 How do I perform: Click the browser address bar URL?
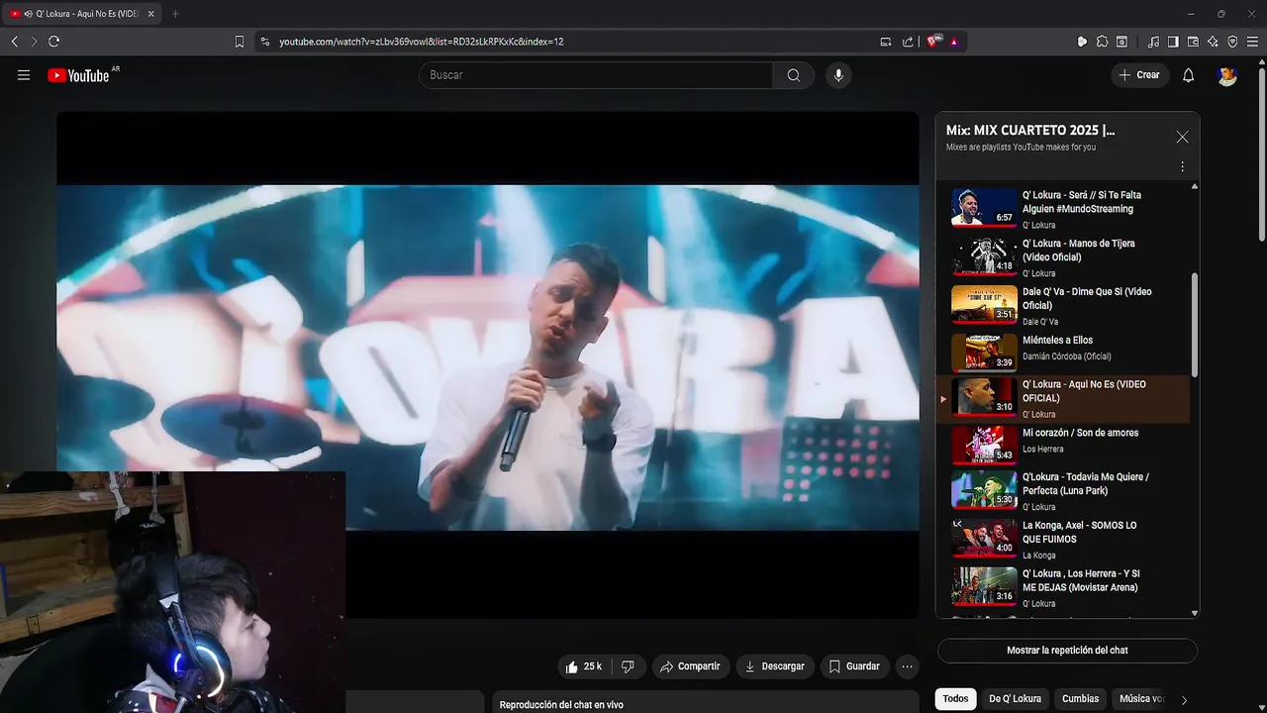[422, 42]
